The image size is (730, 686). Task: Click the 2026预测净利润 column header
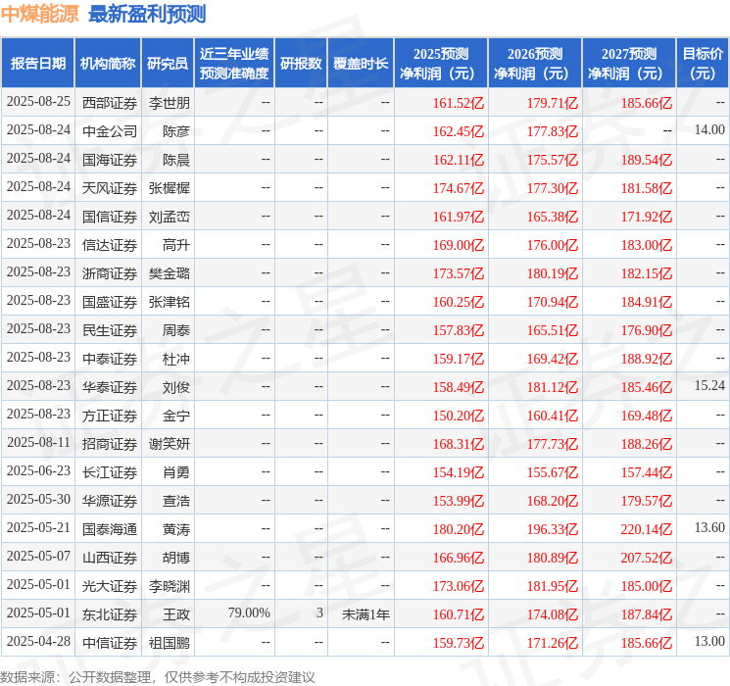(535, 64)
